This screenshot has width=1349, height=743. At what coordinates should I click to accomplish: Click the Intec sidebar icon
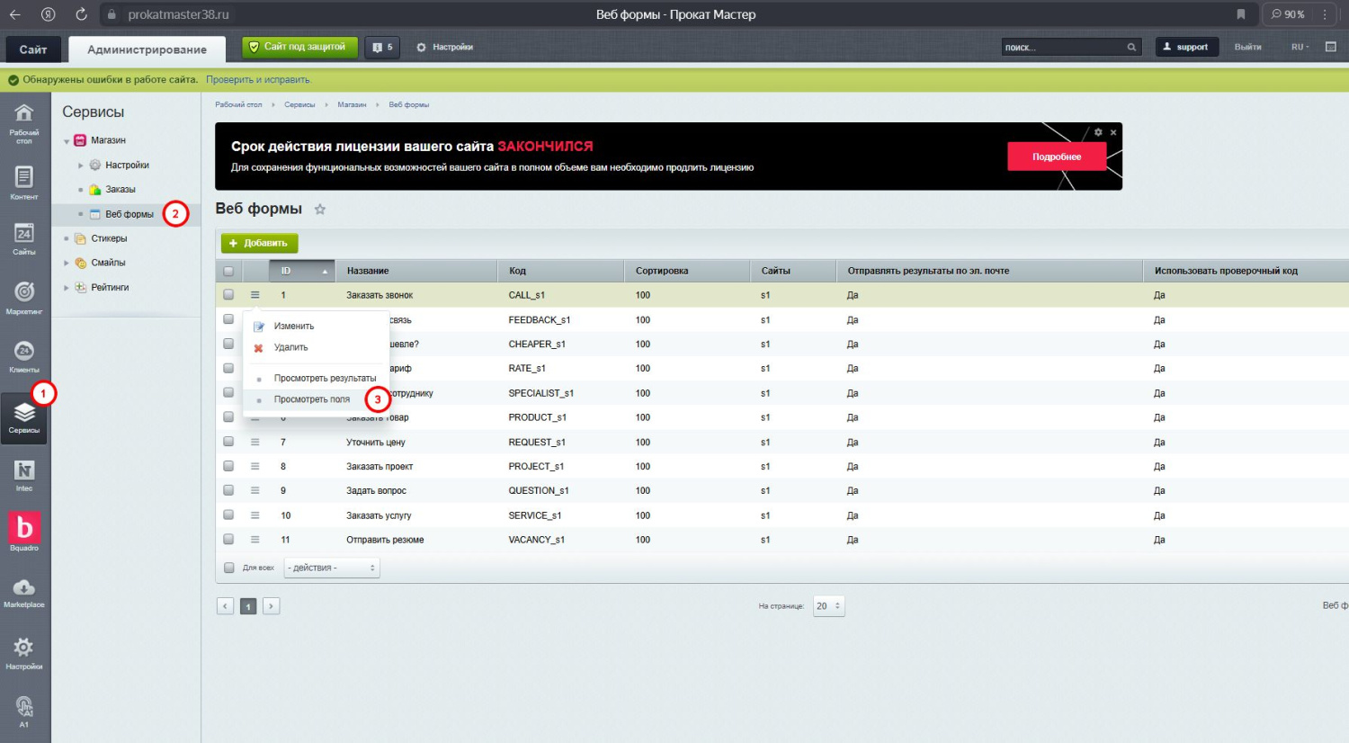point(24,473)
